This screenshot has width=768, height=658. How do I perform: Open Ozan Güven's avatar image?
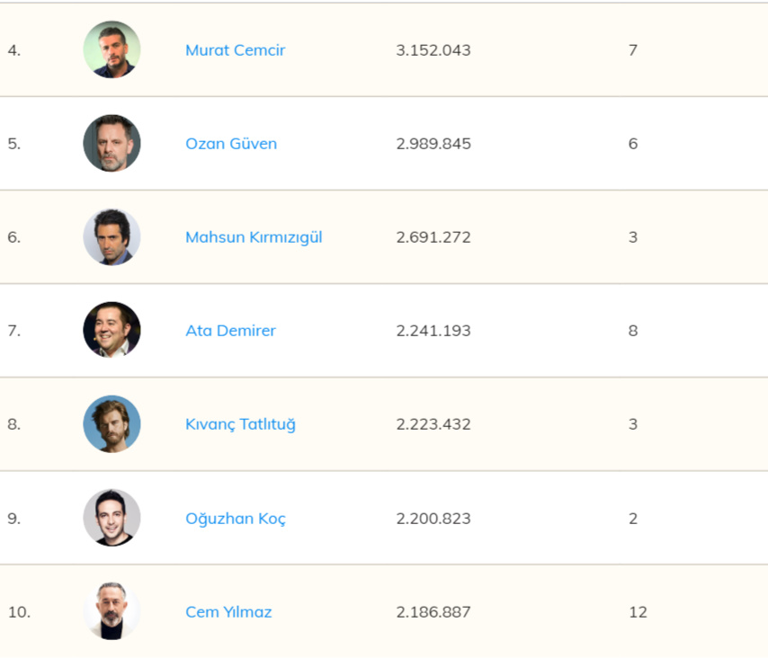coord(112,144)
